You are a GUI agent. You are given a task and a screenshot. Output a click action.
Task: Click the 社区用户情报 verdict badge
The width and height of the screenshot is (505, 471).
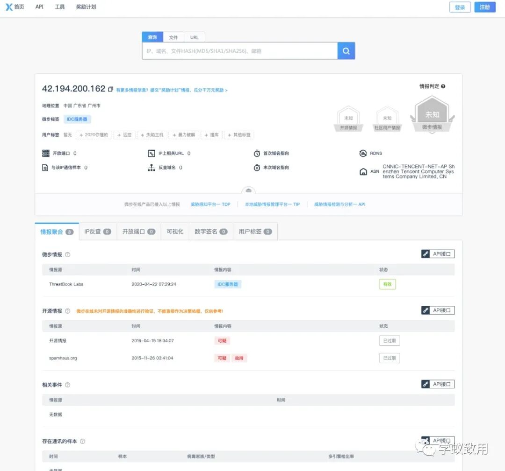point(387,119)
